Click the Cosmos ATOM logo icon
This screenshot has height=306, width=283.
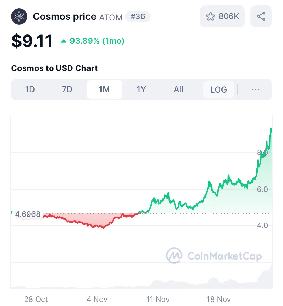(x=19, y=16)
